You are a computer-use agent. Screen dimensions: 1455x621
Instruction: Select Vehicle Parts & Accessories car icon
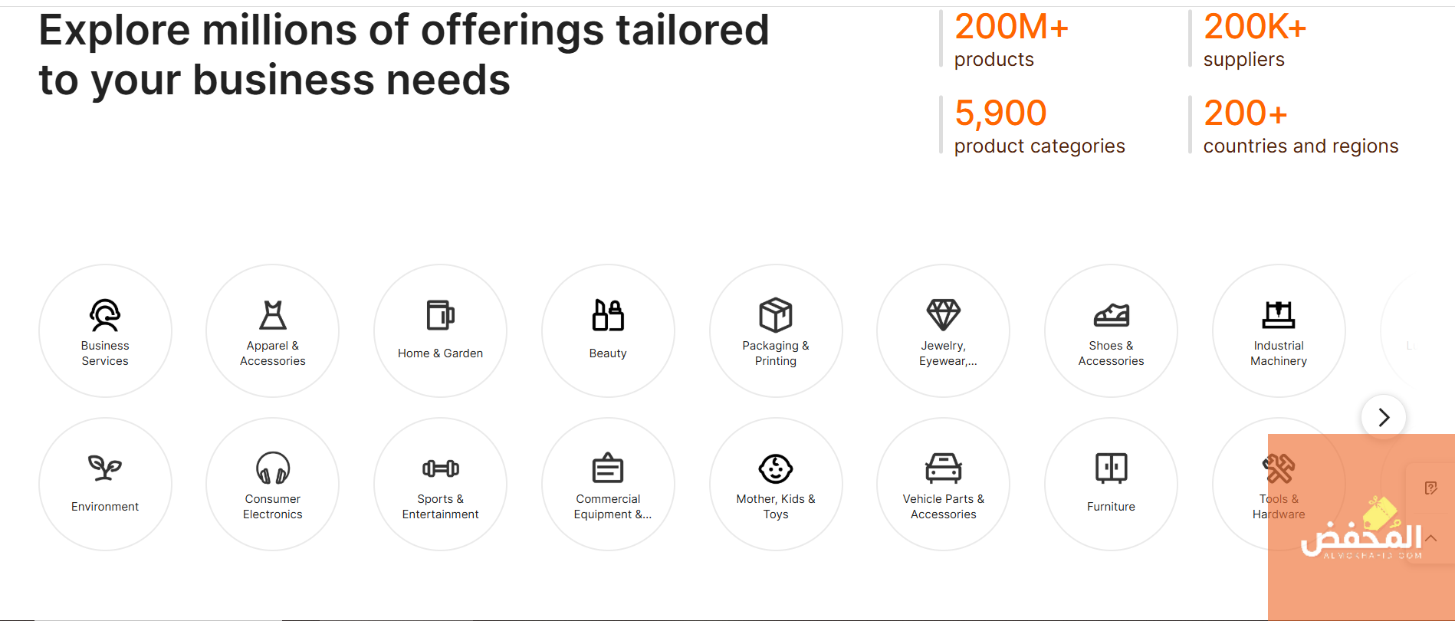tap(944, 468)
